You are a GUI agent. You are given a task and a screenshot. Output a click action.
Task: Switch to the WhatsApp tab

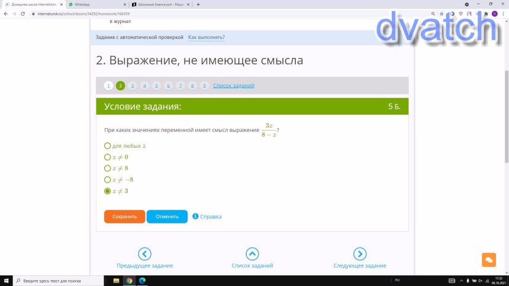[x=95, y=4]
